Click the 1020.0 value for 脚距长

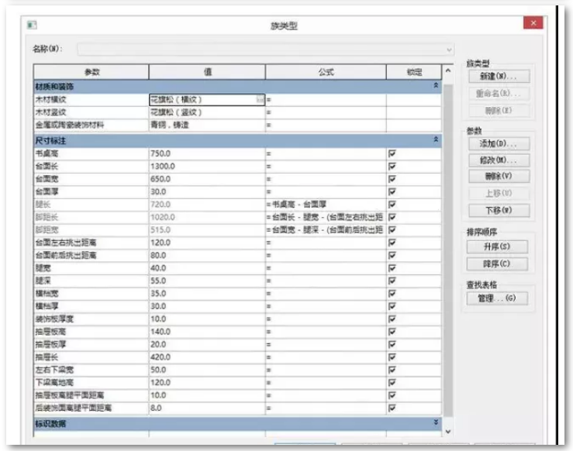[163, 217]
